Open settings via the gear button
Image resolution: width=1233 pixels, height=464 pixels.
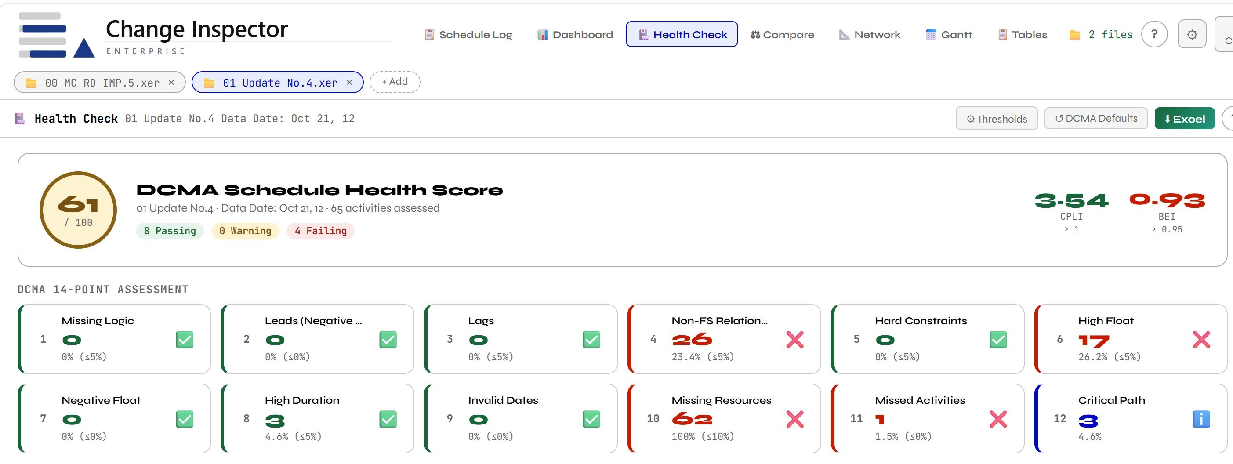pyautogui.click(x=1192, y=34)
